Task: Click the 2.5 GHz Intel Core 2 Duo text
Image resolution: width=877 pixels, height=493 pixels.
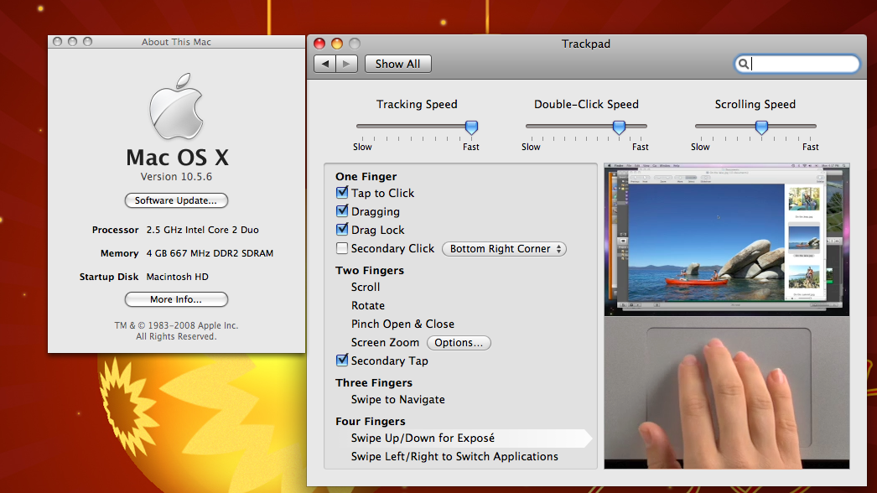Action: click(x=202, y=230)
